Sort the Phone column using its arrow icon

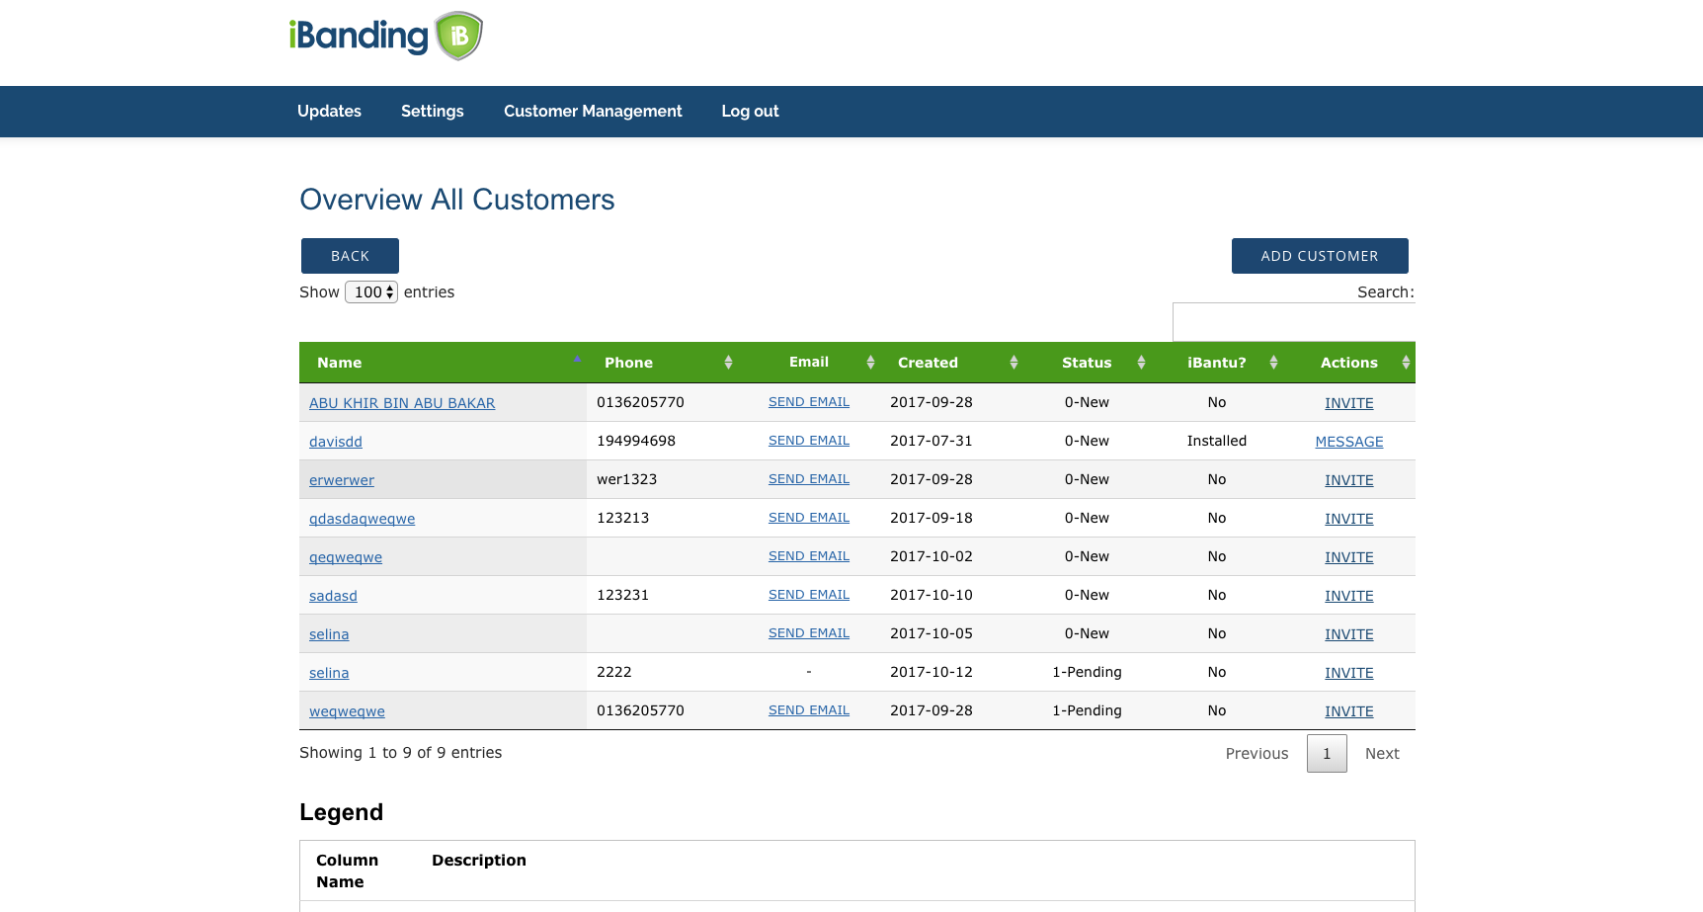click(x=728, y=363)
